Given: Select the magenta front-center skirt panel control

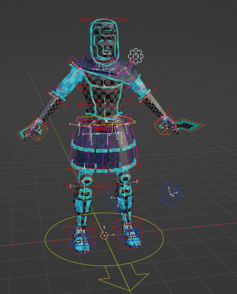Looking at the screenshot, I should click(x=108, y=158).
